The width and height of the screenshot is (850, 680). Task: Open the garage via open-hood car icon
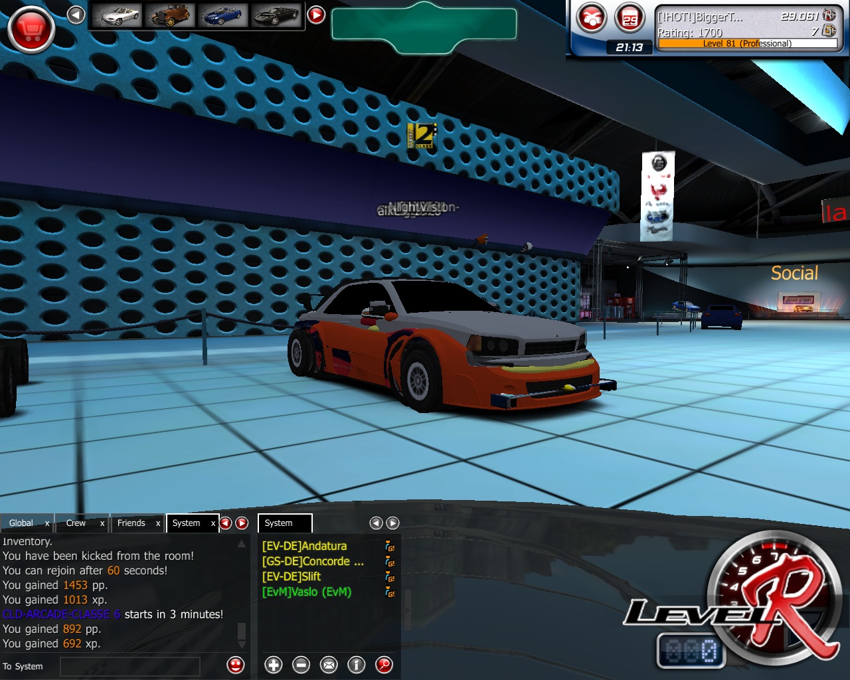pyautogui.click(x=591, y=18)
